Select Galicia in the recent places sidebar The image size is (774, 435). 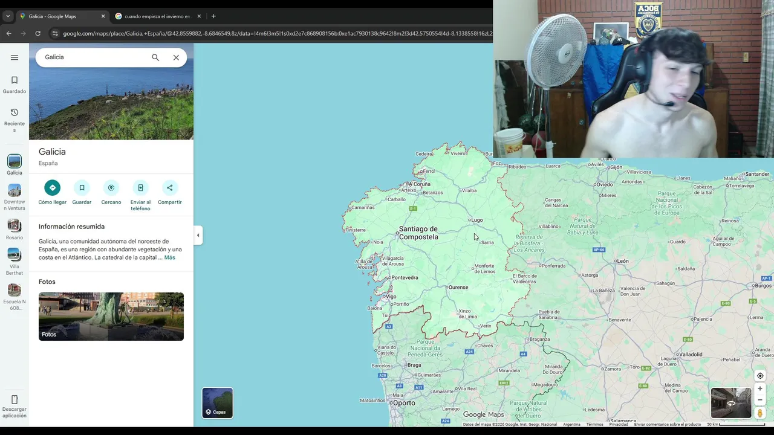pyautogui.click(x=15, y=165)
